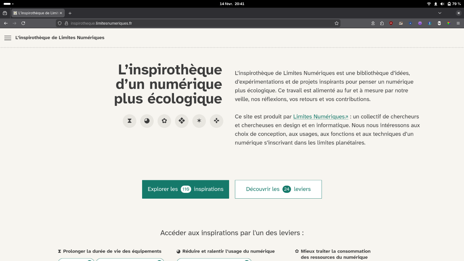464x261 pixels.
Task: Click the address bar URL field
Action: click(198, 23)
